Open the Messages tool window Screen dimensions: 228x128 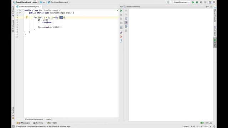23,123
